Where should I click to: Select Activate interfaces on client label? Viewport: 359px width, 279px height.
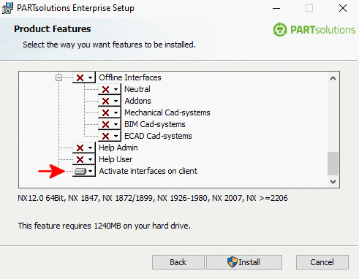pyautogui.click(x=148, y=171)
